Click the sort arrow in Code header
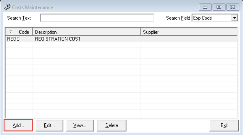Screen dimensions: 243x135 coord(11,32)
